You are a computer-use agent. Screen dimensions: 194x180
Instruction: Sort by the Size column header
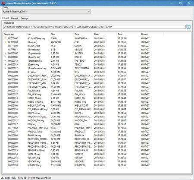(x=53, y=34)
